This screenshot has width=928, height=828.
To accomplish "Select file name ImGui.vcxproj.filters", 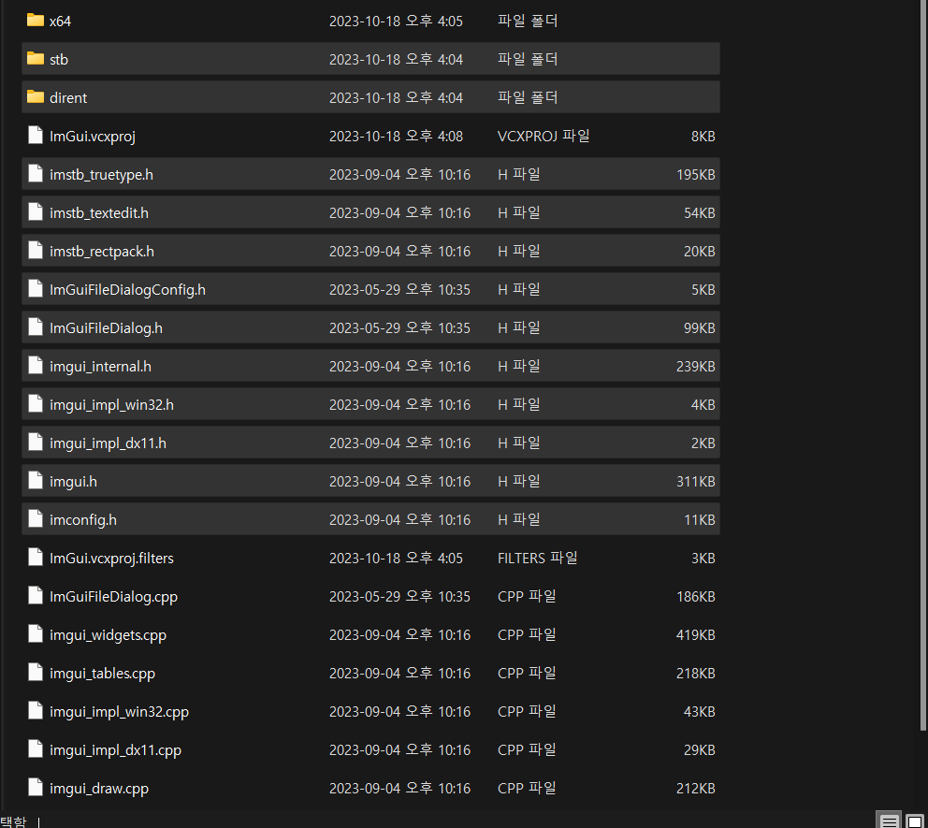I will click(x=112, y=559).
